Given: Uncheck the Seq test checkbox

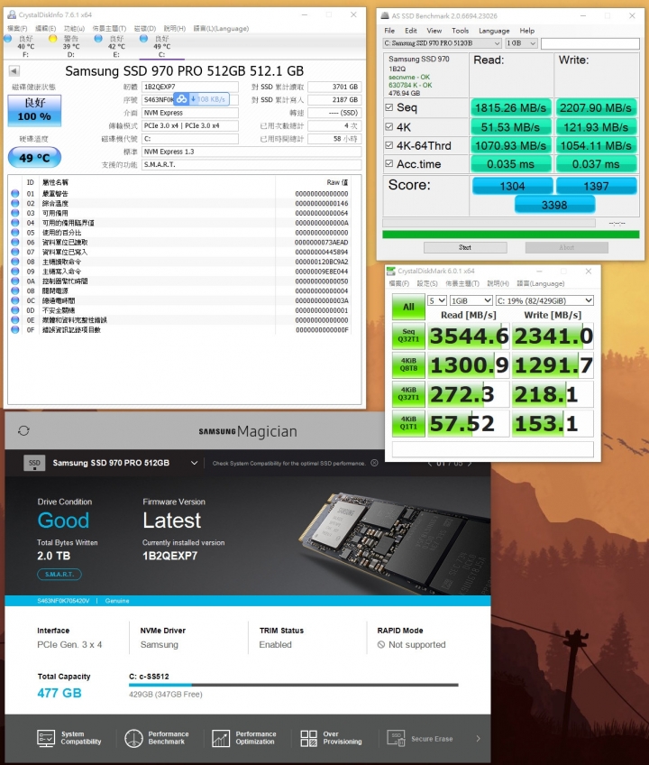Looking at the screenshot, I should (x=389, y=107).
